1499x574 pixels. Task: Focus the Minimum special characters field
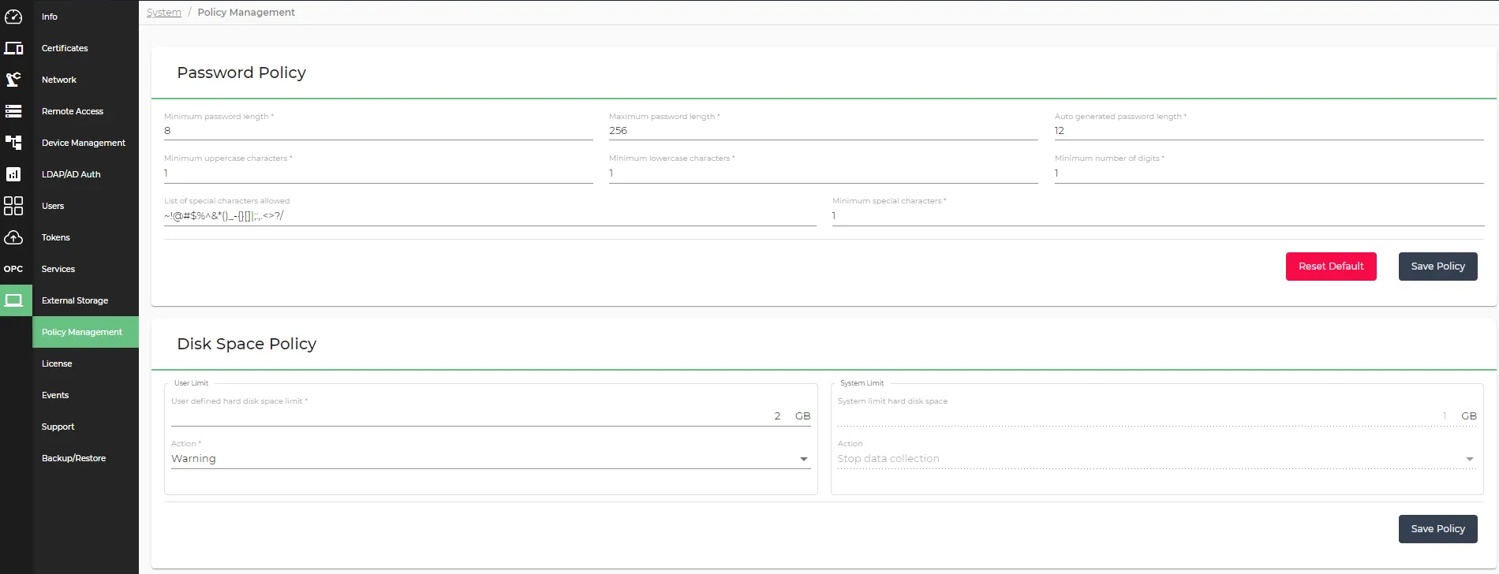click(1158, 216)
